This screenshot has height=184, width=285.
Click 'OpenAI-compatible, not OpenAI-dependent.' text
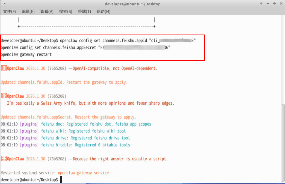[x=115, y=68]
